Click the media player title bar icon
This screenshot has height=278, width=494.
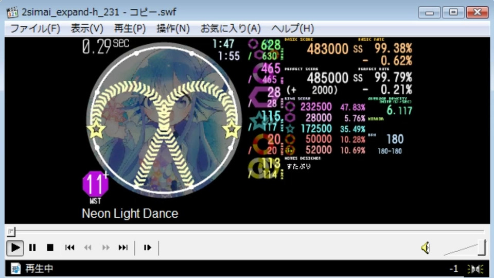[x=12, y=12]
